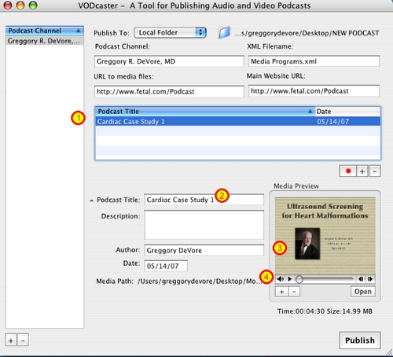
Task: Step media preview backward one frame
Action: 361,279
